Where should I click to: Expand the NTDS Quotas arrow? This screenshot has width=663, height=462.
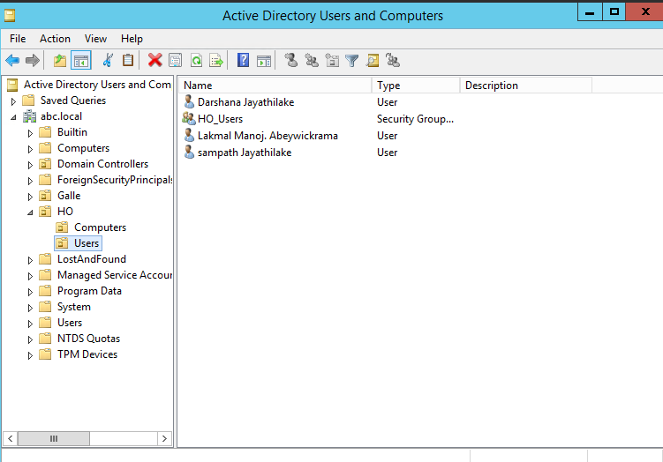coord(30,339)
